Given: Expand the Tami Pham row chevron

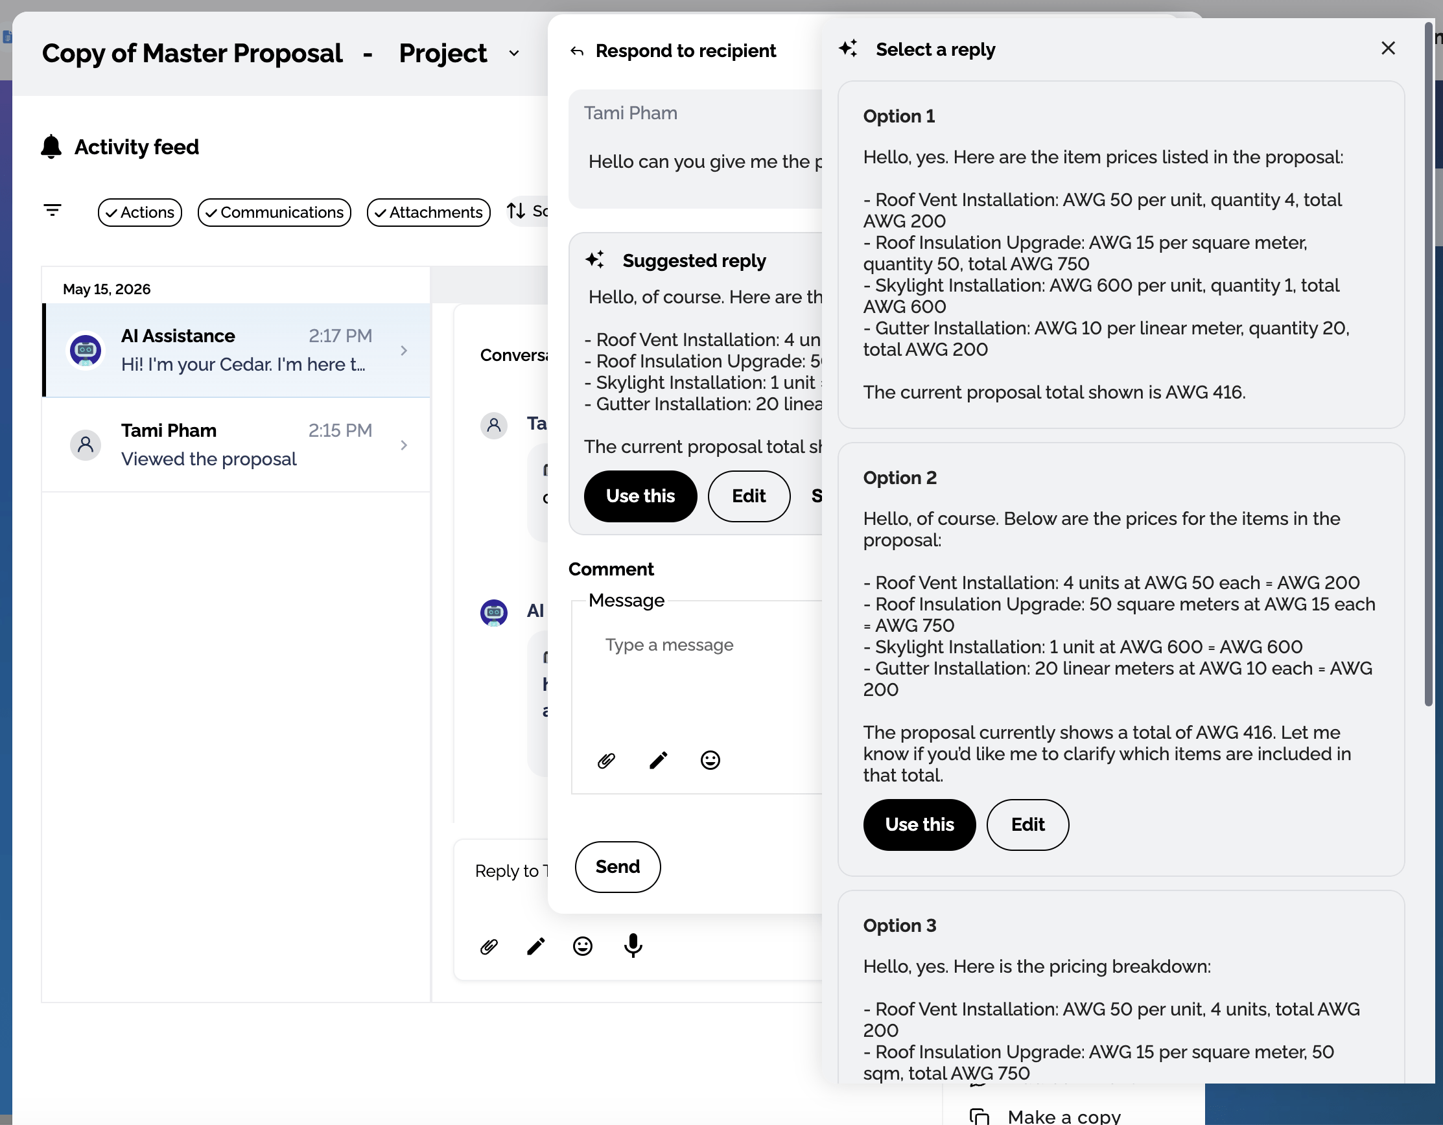Looking at the screenshot, I should (404, 445).
